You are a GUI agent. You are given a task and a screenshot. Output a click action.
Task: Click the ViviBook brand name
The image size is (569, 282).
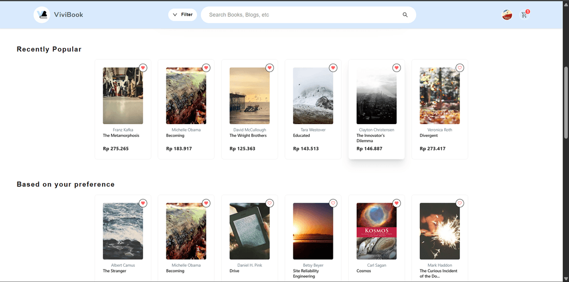tap(68, 15)
